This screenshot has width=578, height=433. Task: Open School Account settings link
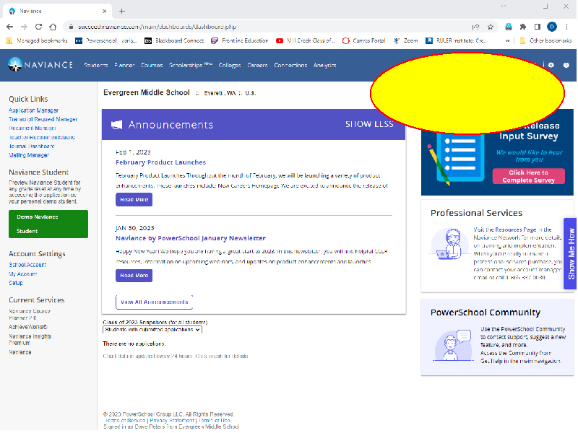[27, 265]
